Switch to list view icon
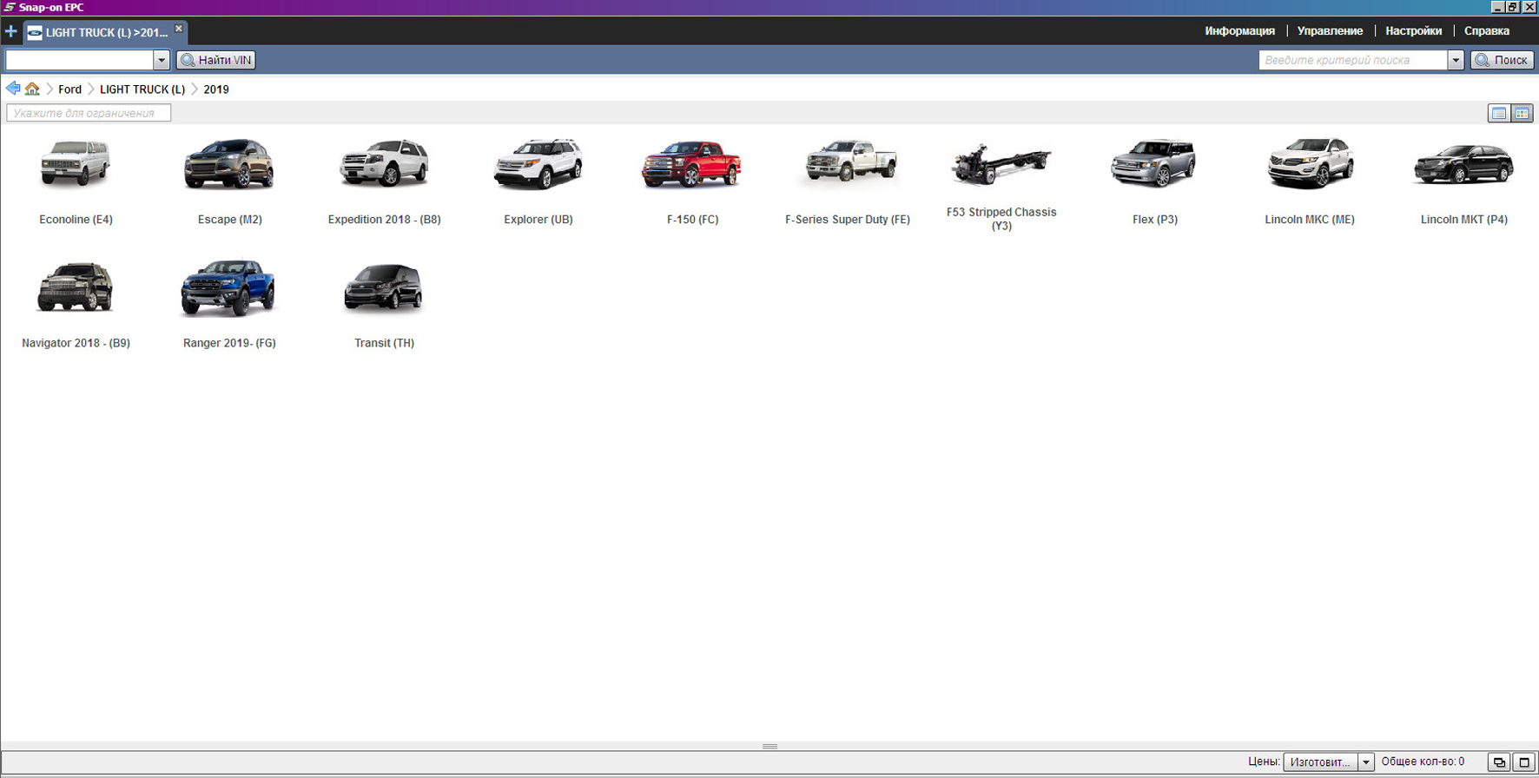 1498,113
